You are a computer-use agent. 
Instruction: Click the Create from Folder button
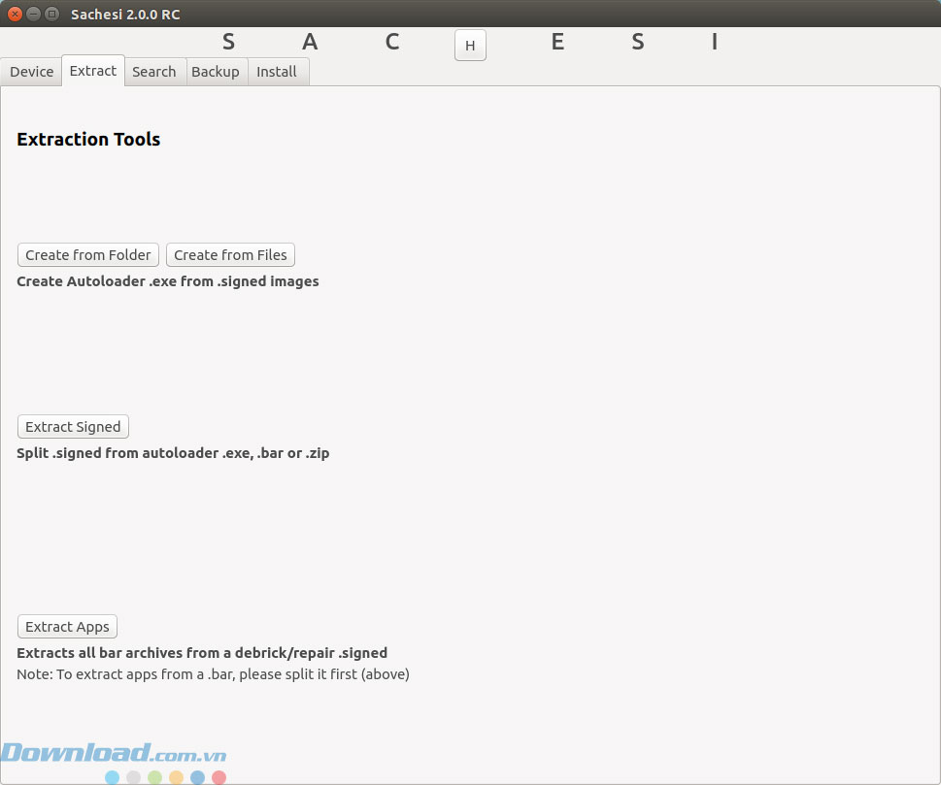88,255
